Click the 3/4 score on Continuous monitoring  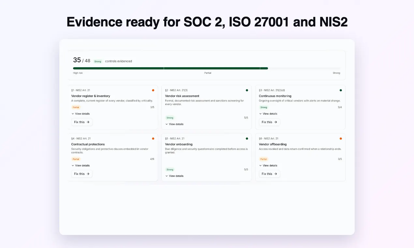[x=340, y=107]
